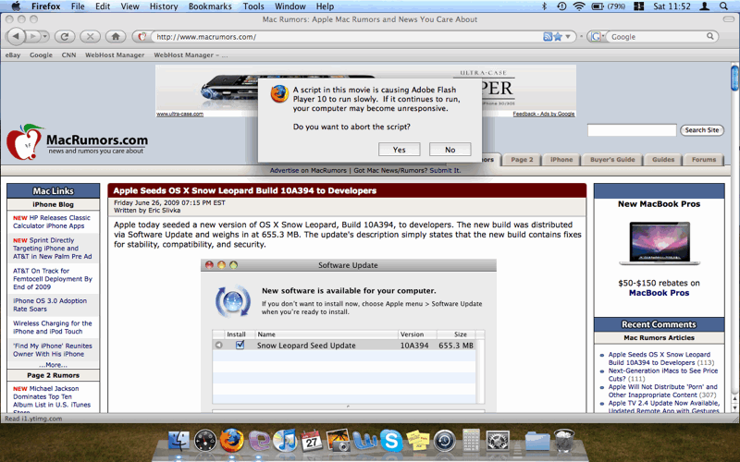The height and width of the screenshot is (462, 740).
Task: Launch iPhoto from the Dock
Action: pos(338,441)
